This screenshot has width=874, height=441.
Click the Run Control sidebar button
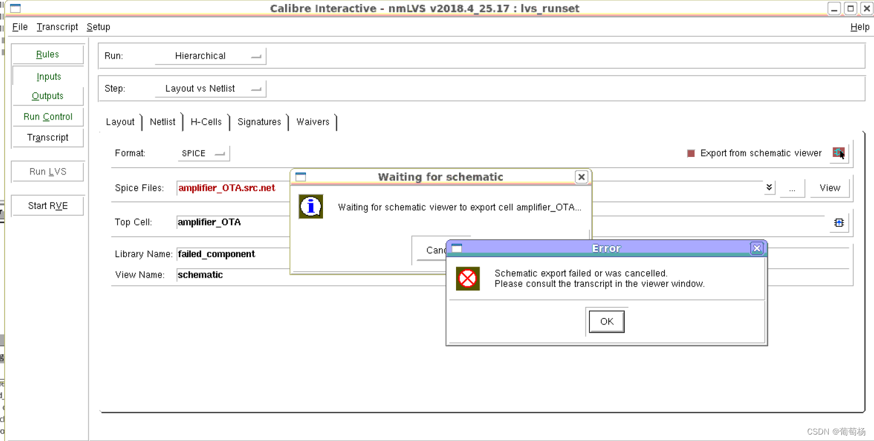47,117
